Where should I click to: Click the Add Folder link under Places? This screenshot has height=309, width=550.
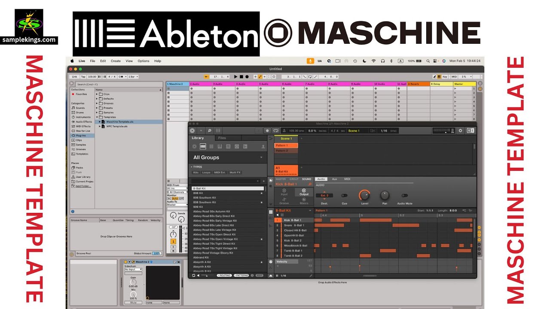(x=84, y=186)
